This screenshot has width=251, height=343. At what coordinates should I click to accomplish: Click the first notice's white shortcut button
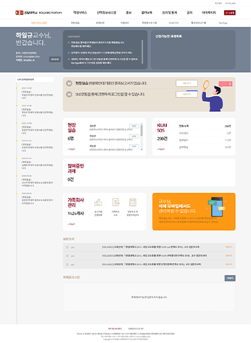click(186, 83)
